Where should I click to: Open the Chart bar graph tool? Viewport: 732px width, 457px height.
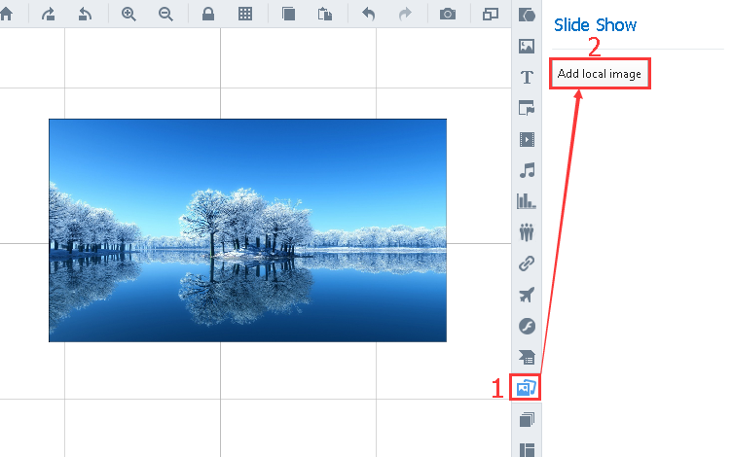point(527,201)
